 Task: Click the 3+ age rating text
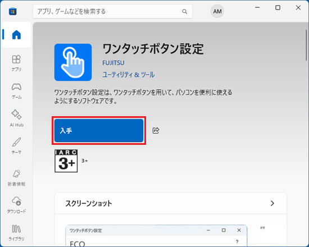click(x=85, y=161)
